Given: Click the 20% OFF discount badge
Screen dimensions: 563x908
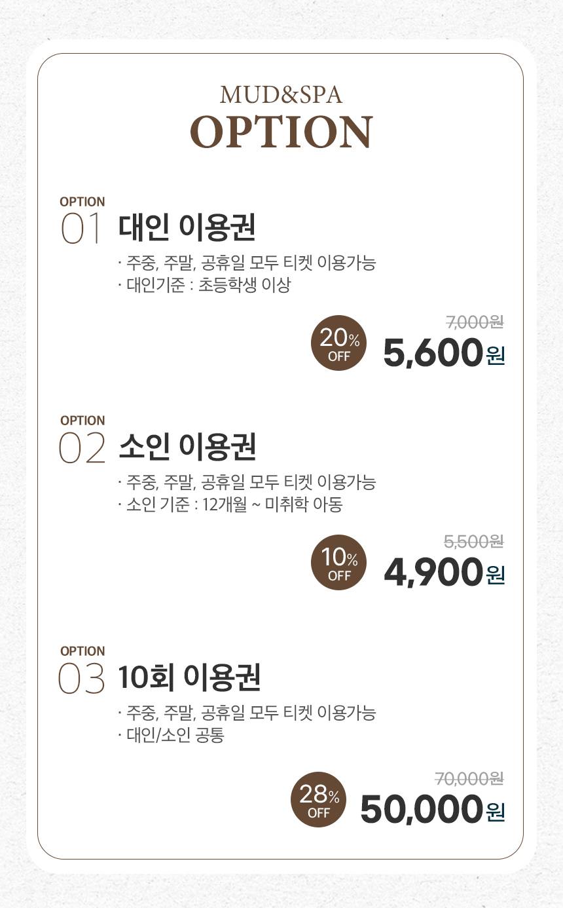Looking at the screenshot, I should click(339, 343).
